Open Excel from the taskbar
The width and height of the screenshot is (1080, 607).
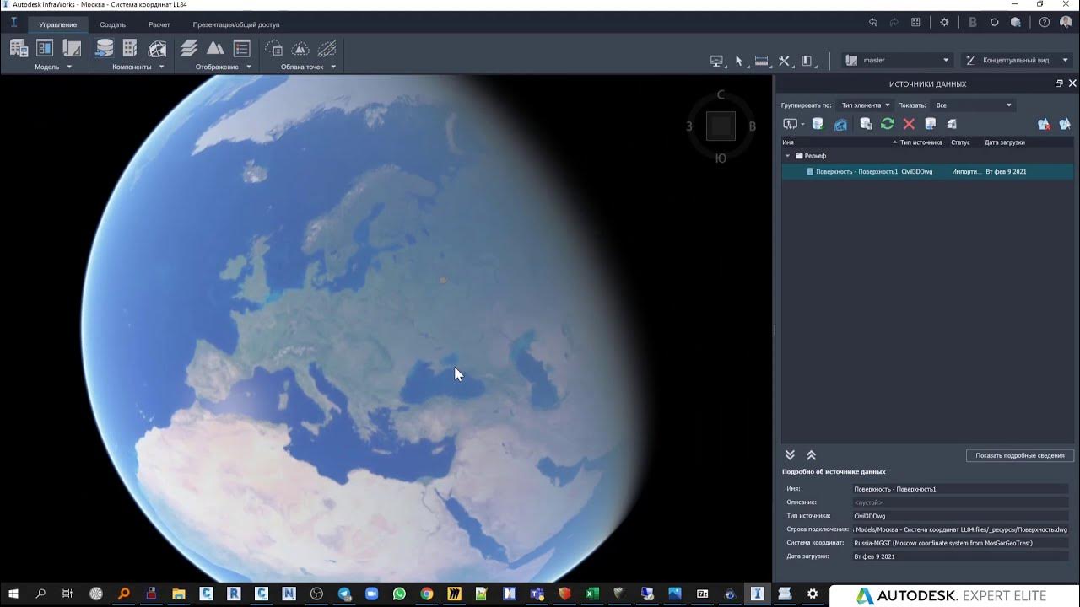[x=592, y=594]
